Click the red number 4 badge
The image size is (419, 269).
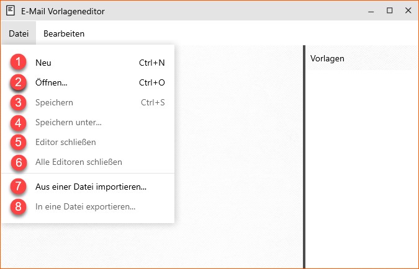[18, 123]
